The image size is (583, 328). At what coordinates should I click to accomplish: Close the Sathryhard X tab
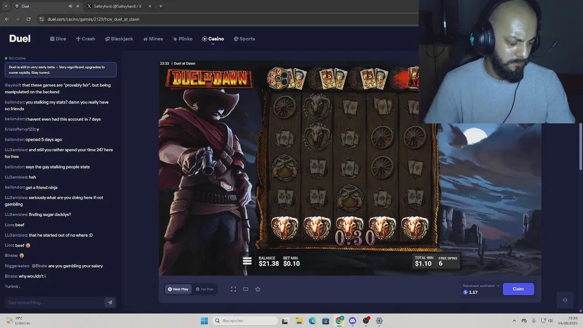(x=150, y=6)
